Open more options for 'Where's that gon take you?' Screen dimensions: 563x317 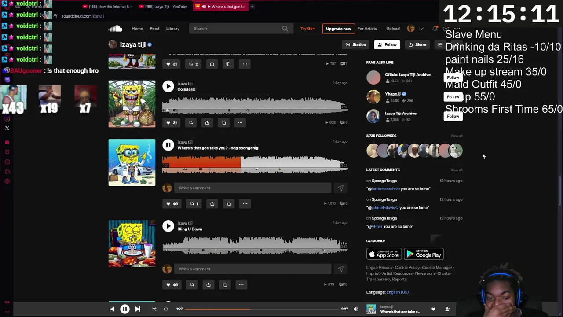(245, 203)
